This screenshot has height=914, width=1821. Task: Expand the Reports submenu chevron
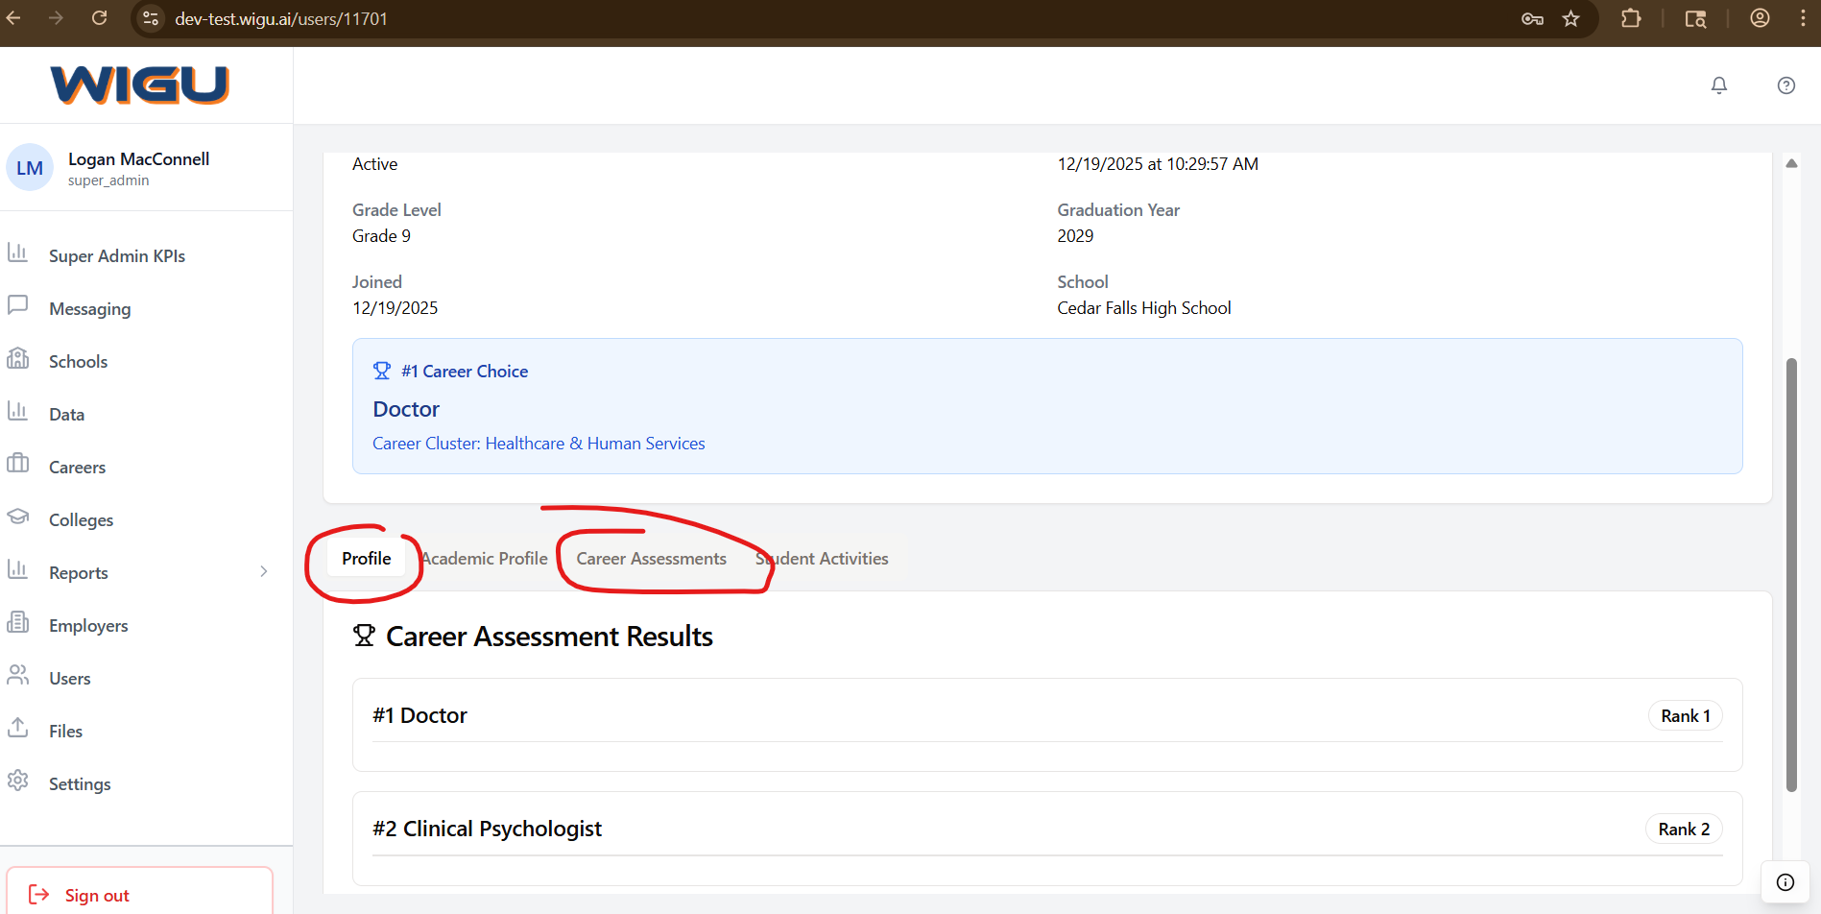pyautogui.click(x=264, y=572)
